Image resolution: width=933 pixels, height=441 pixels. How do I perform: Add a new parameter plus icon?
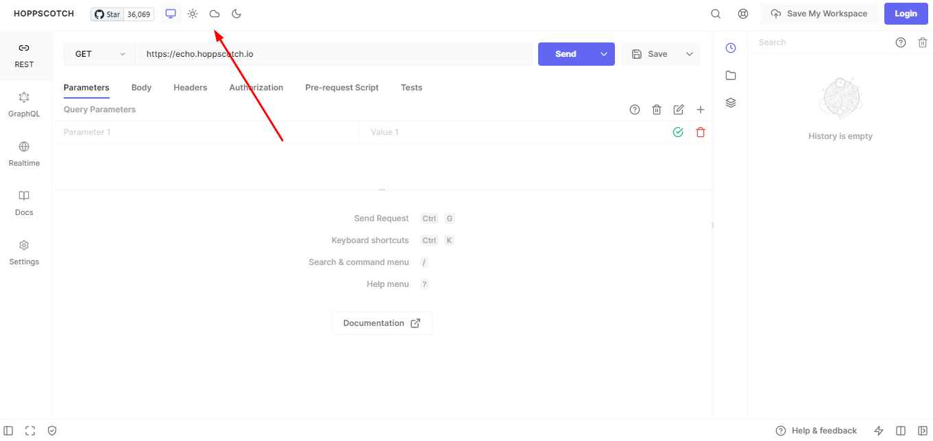click(701, 110)
